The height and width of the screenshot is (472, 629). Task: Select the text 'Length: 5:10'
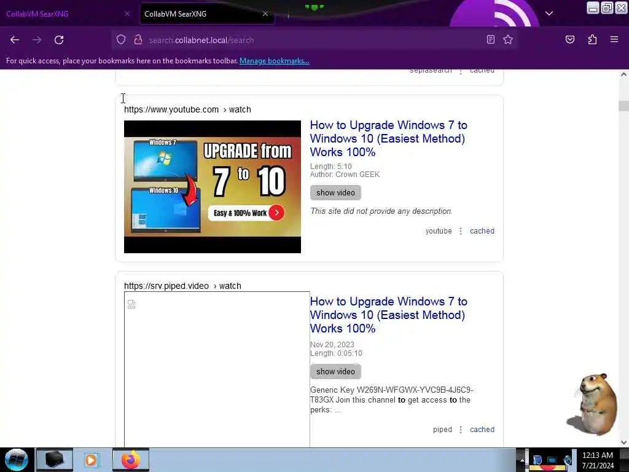click(331, 166)
